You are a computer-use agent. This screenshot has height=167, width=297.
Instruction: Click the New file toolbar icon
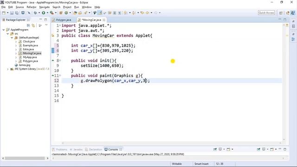(4, 13)
